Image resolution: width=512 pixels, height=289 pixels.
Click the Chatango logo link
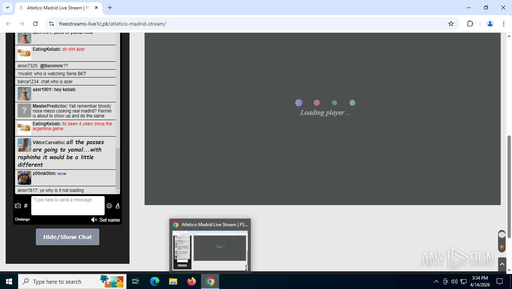[22, 219]
